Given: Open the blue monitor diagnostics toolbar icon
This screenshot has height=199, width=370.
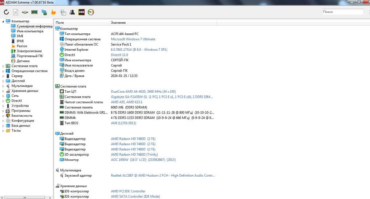Looking at the screenshot, I should 44,12.
